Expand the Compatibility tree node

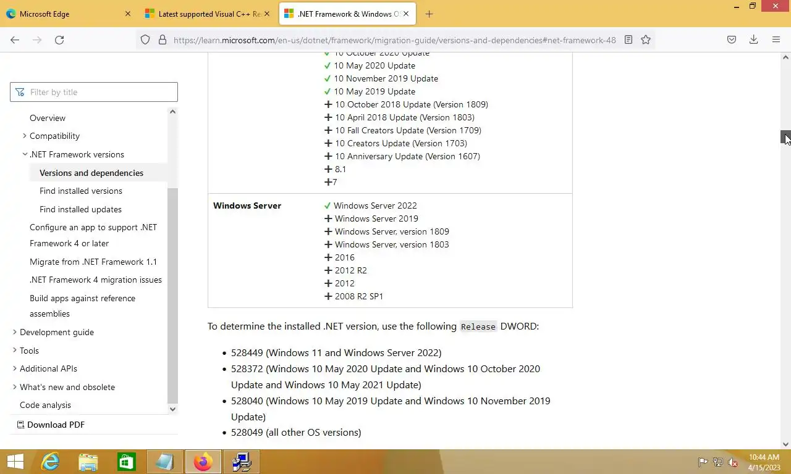[25, 136]
